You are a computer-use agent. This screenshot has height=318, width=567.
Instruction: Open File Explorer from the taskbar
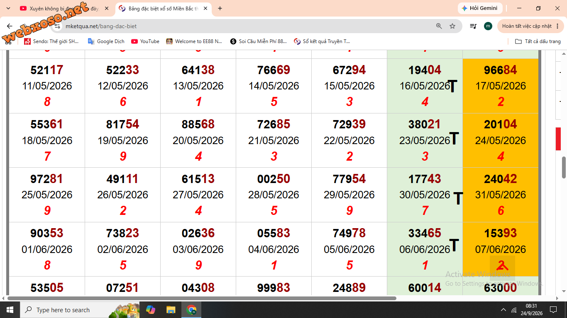pyautogui.click(x=171, y=310)
